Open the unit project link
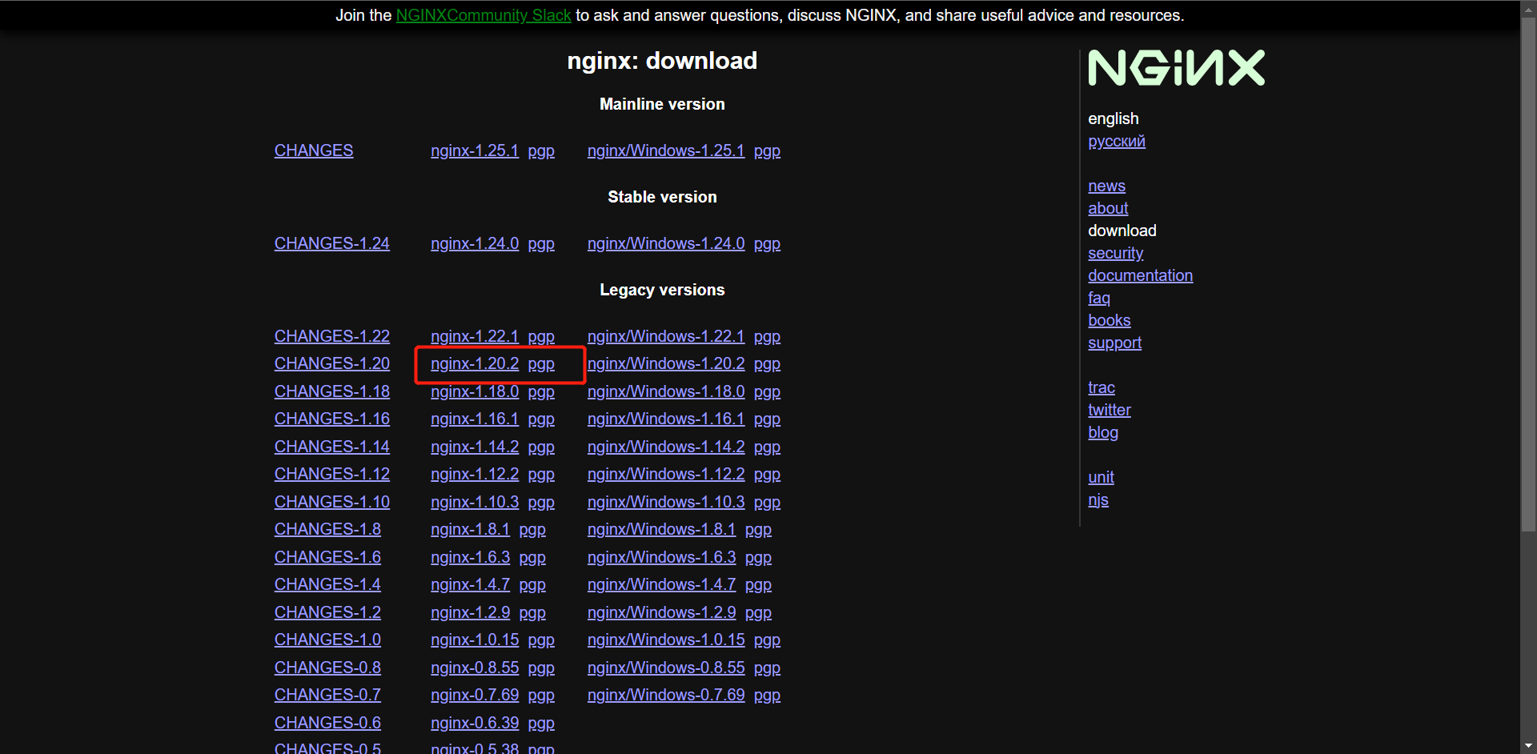 (x=1101, y=477)
